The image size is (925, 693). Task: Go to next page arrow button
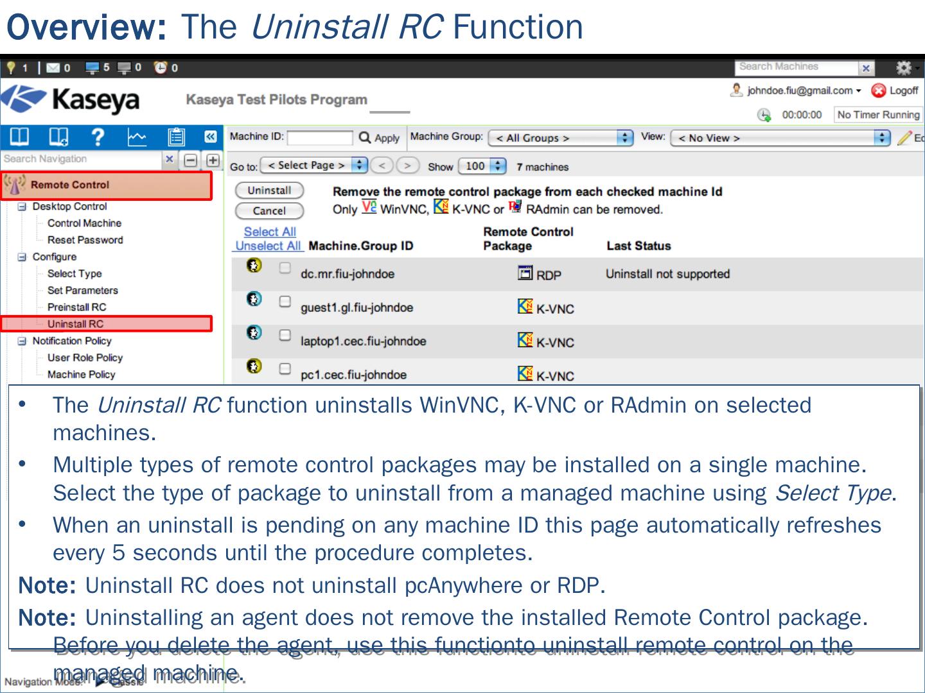407,166
